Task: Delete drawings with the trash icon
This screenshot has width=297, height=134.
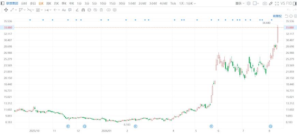Action: pos(101,10)
